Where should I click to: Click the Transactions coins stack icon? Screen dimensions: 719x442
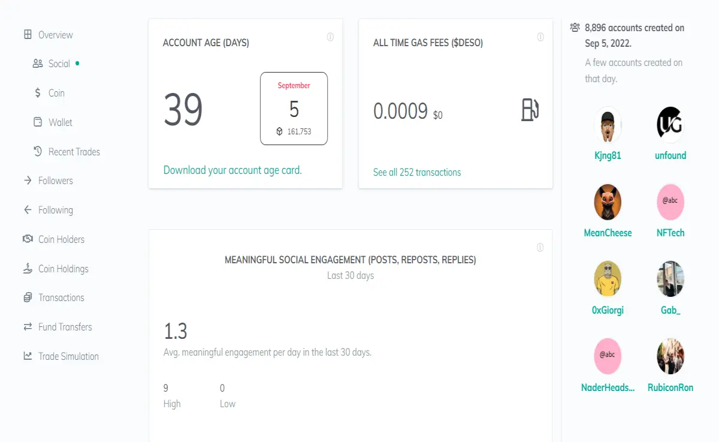coord(28,297)
